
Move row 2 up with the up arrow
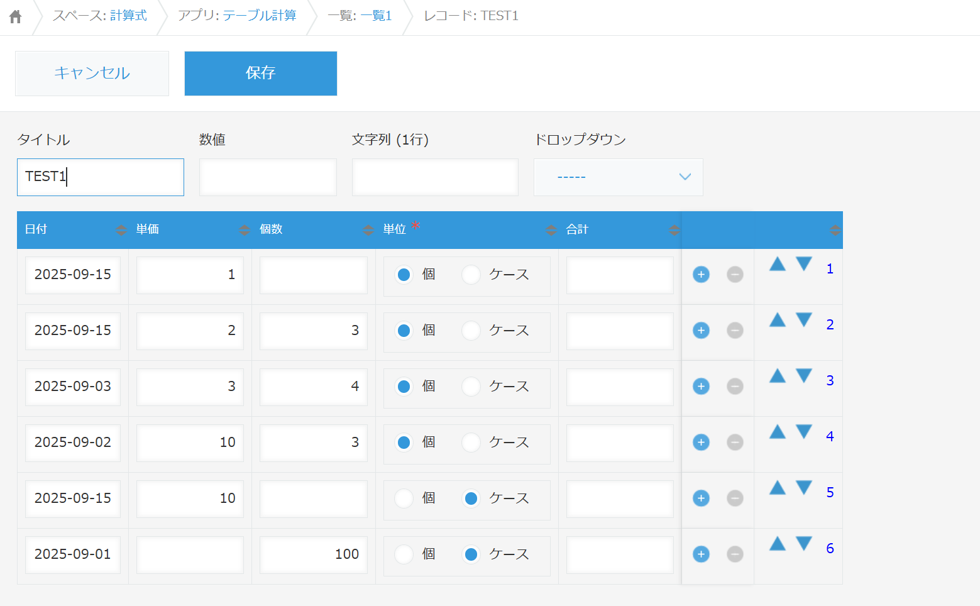coord(778,320)
